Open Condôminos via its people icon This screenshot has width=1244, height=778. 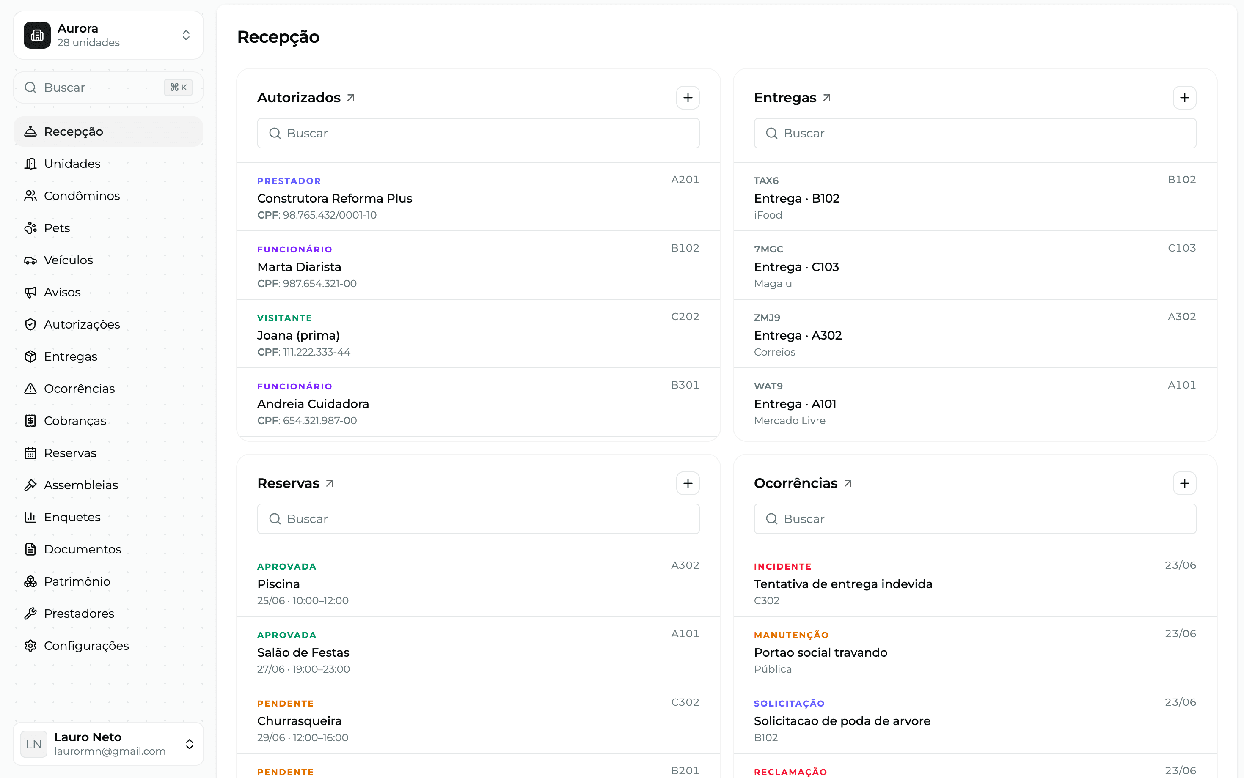point(30,196)
